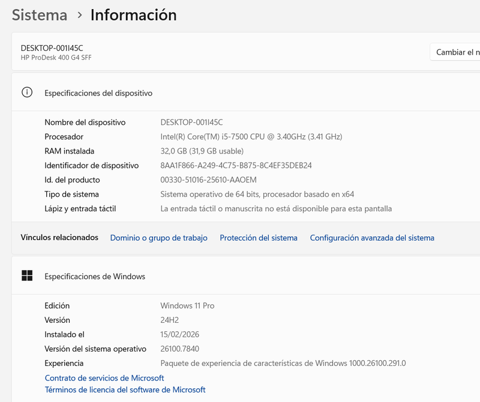Click the Cambiar el nombre button
Screen dimensions: 480x402
(455, 52)
